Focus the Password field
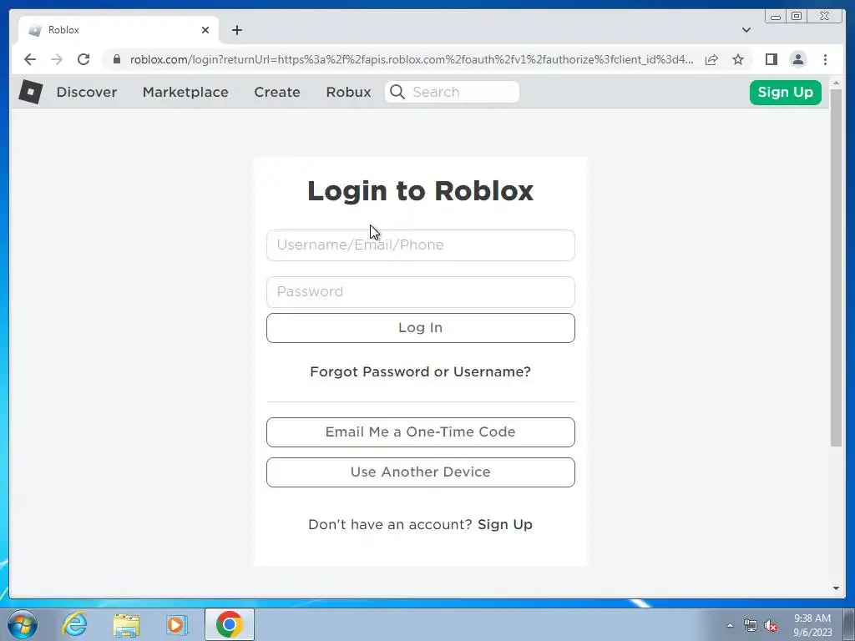Image resolution: width=855 pixels, height=641 pixels. [x=421, y=292]
